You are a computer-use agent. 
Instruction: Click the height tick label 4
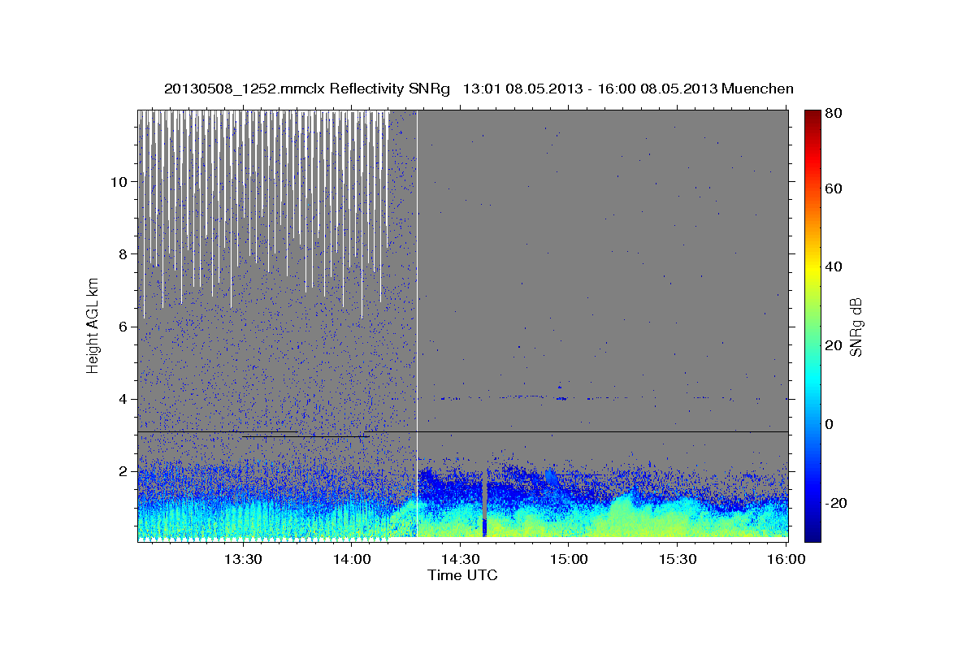point(123,398)
